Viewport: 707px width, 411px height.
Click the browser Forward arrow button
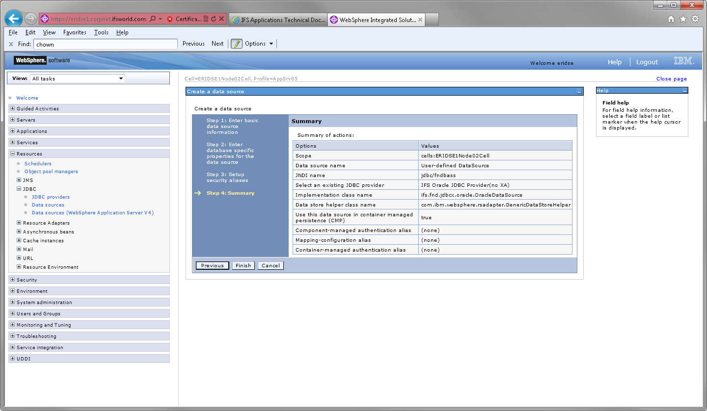[31, 19]
